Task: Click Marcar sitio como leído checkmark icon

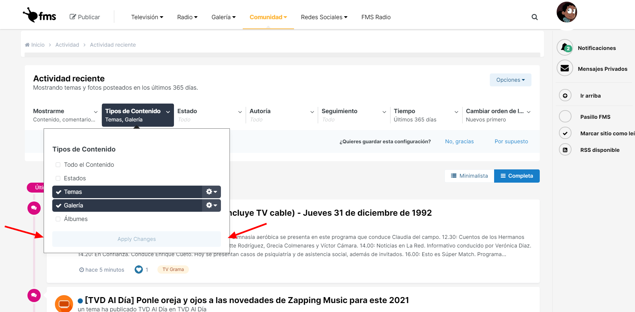Action: tap(565, 133)
